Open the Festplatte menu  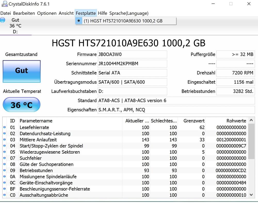pos(86,13)
